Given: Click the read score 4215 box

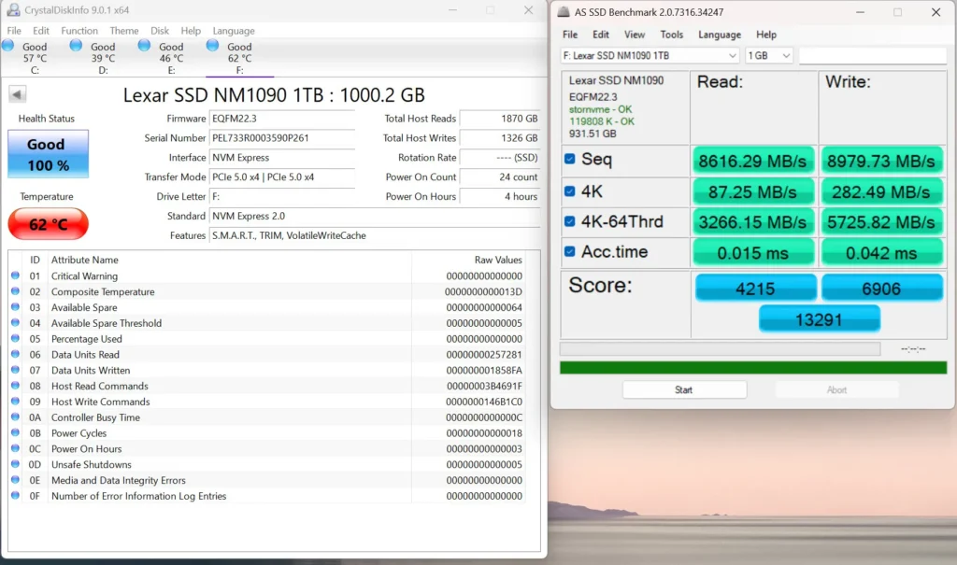Looking at the screenshot, I should [755, 288].
